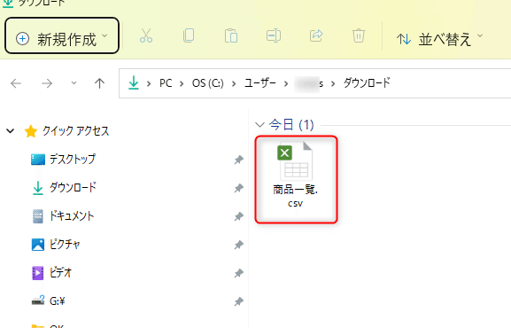Click the pin icon next to ピクチャ
This screenshot has width=511, height=328.
click(x=239, y=245)
